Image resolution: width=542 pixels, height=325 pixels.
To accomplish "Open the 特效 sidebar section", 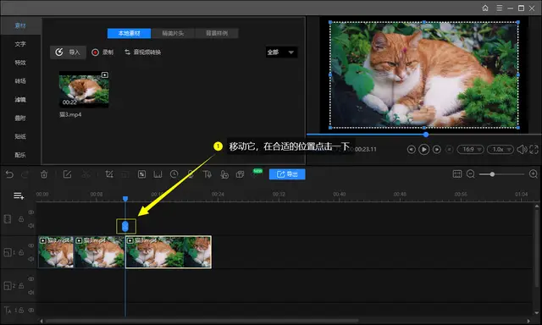I will (x=20, y=63).
